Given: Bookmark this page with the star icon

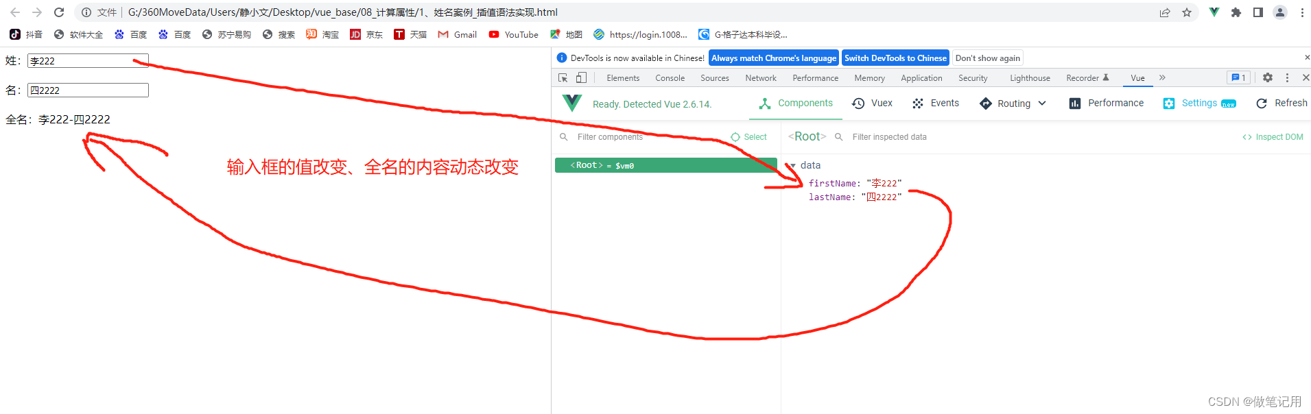Looking at the screenshot, I should coord(1187,12).
